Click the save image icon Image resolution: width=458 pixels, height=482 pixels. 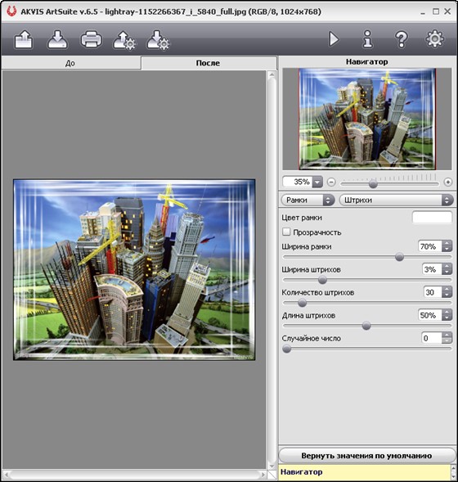(57, 39)
